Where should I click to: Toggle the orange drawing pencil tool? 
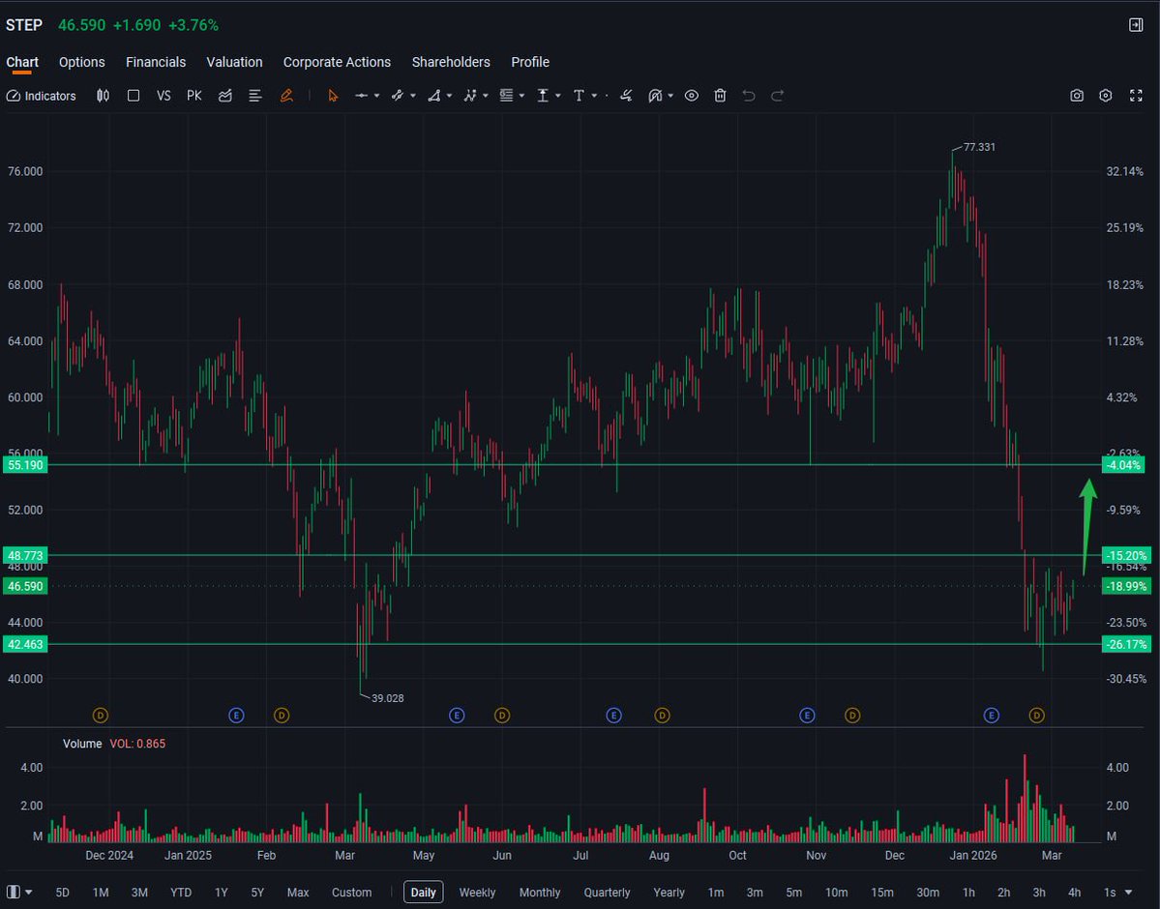point(286,96)
